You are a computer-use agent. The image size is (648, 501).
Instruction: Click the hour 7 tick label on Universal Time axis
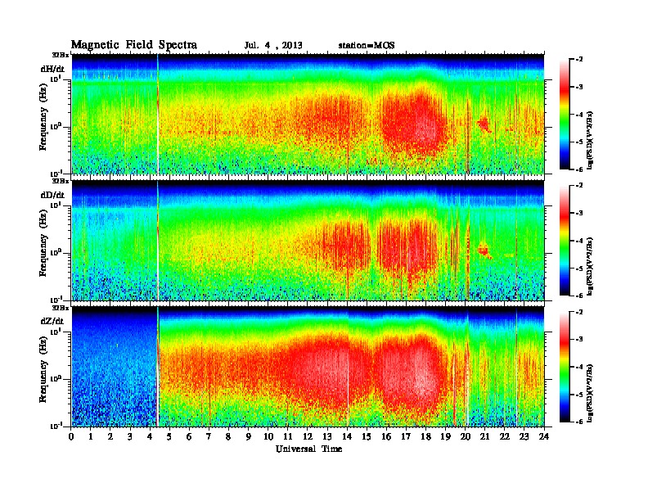coord(209,436)
